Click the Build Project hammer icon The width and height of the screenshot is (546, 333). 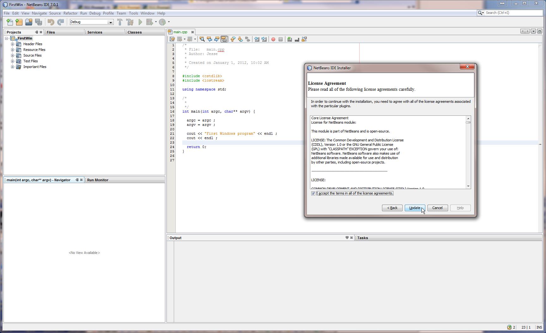[x=120, y=22]
